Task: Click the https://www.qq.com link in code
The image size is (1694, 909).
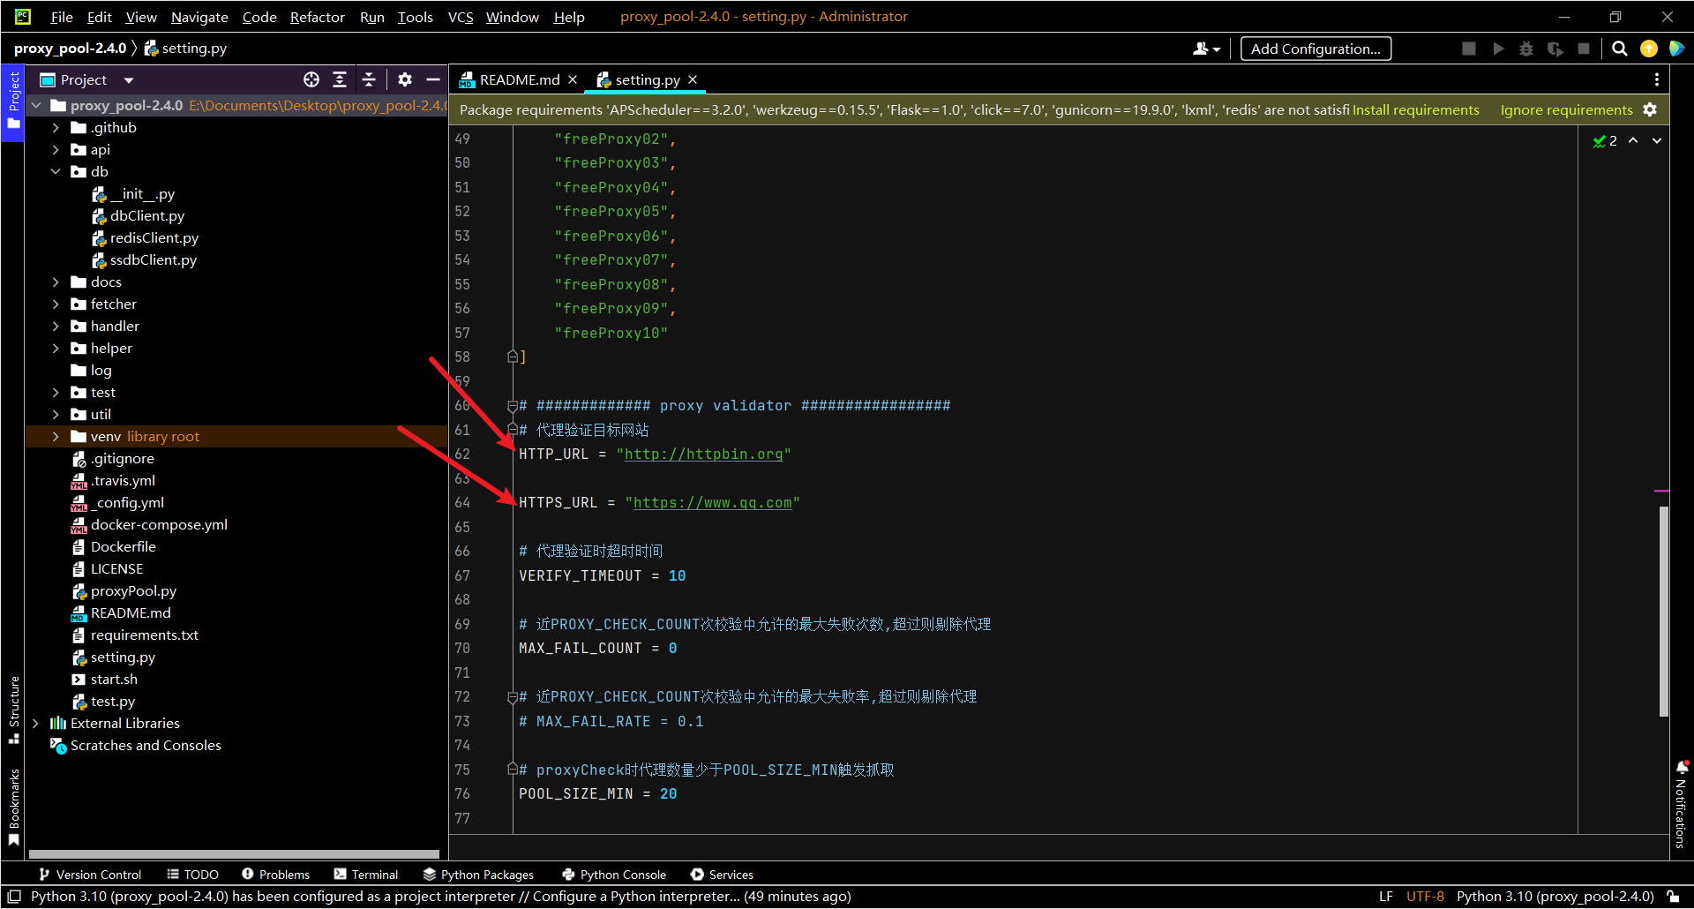Action: [712, 502]
